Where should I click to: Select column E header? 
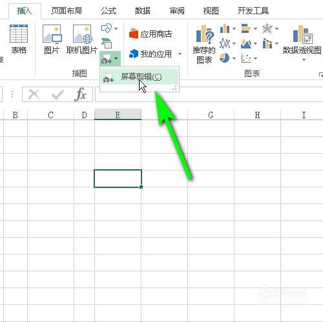(118, 114)
